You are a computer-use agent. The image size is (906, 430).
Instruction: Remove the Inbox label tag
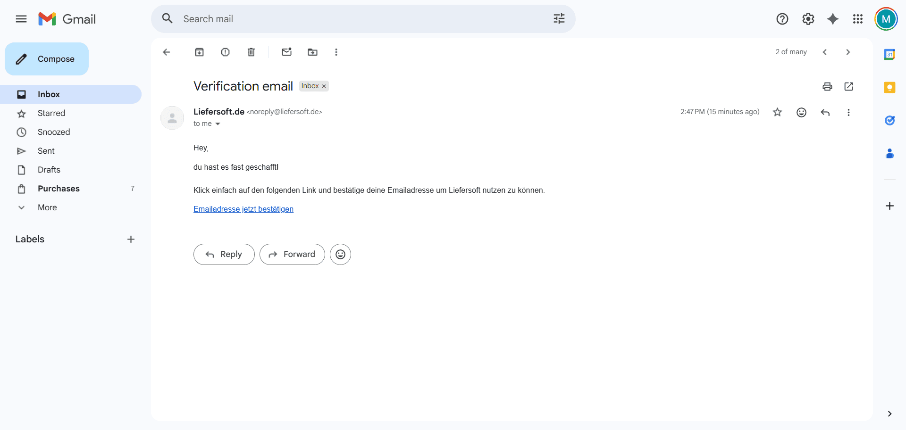point(324,86)
